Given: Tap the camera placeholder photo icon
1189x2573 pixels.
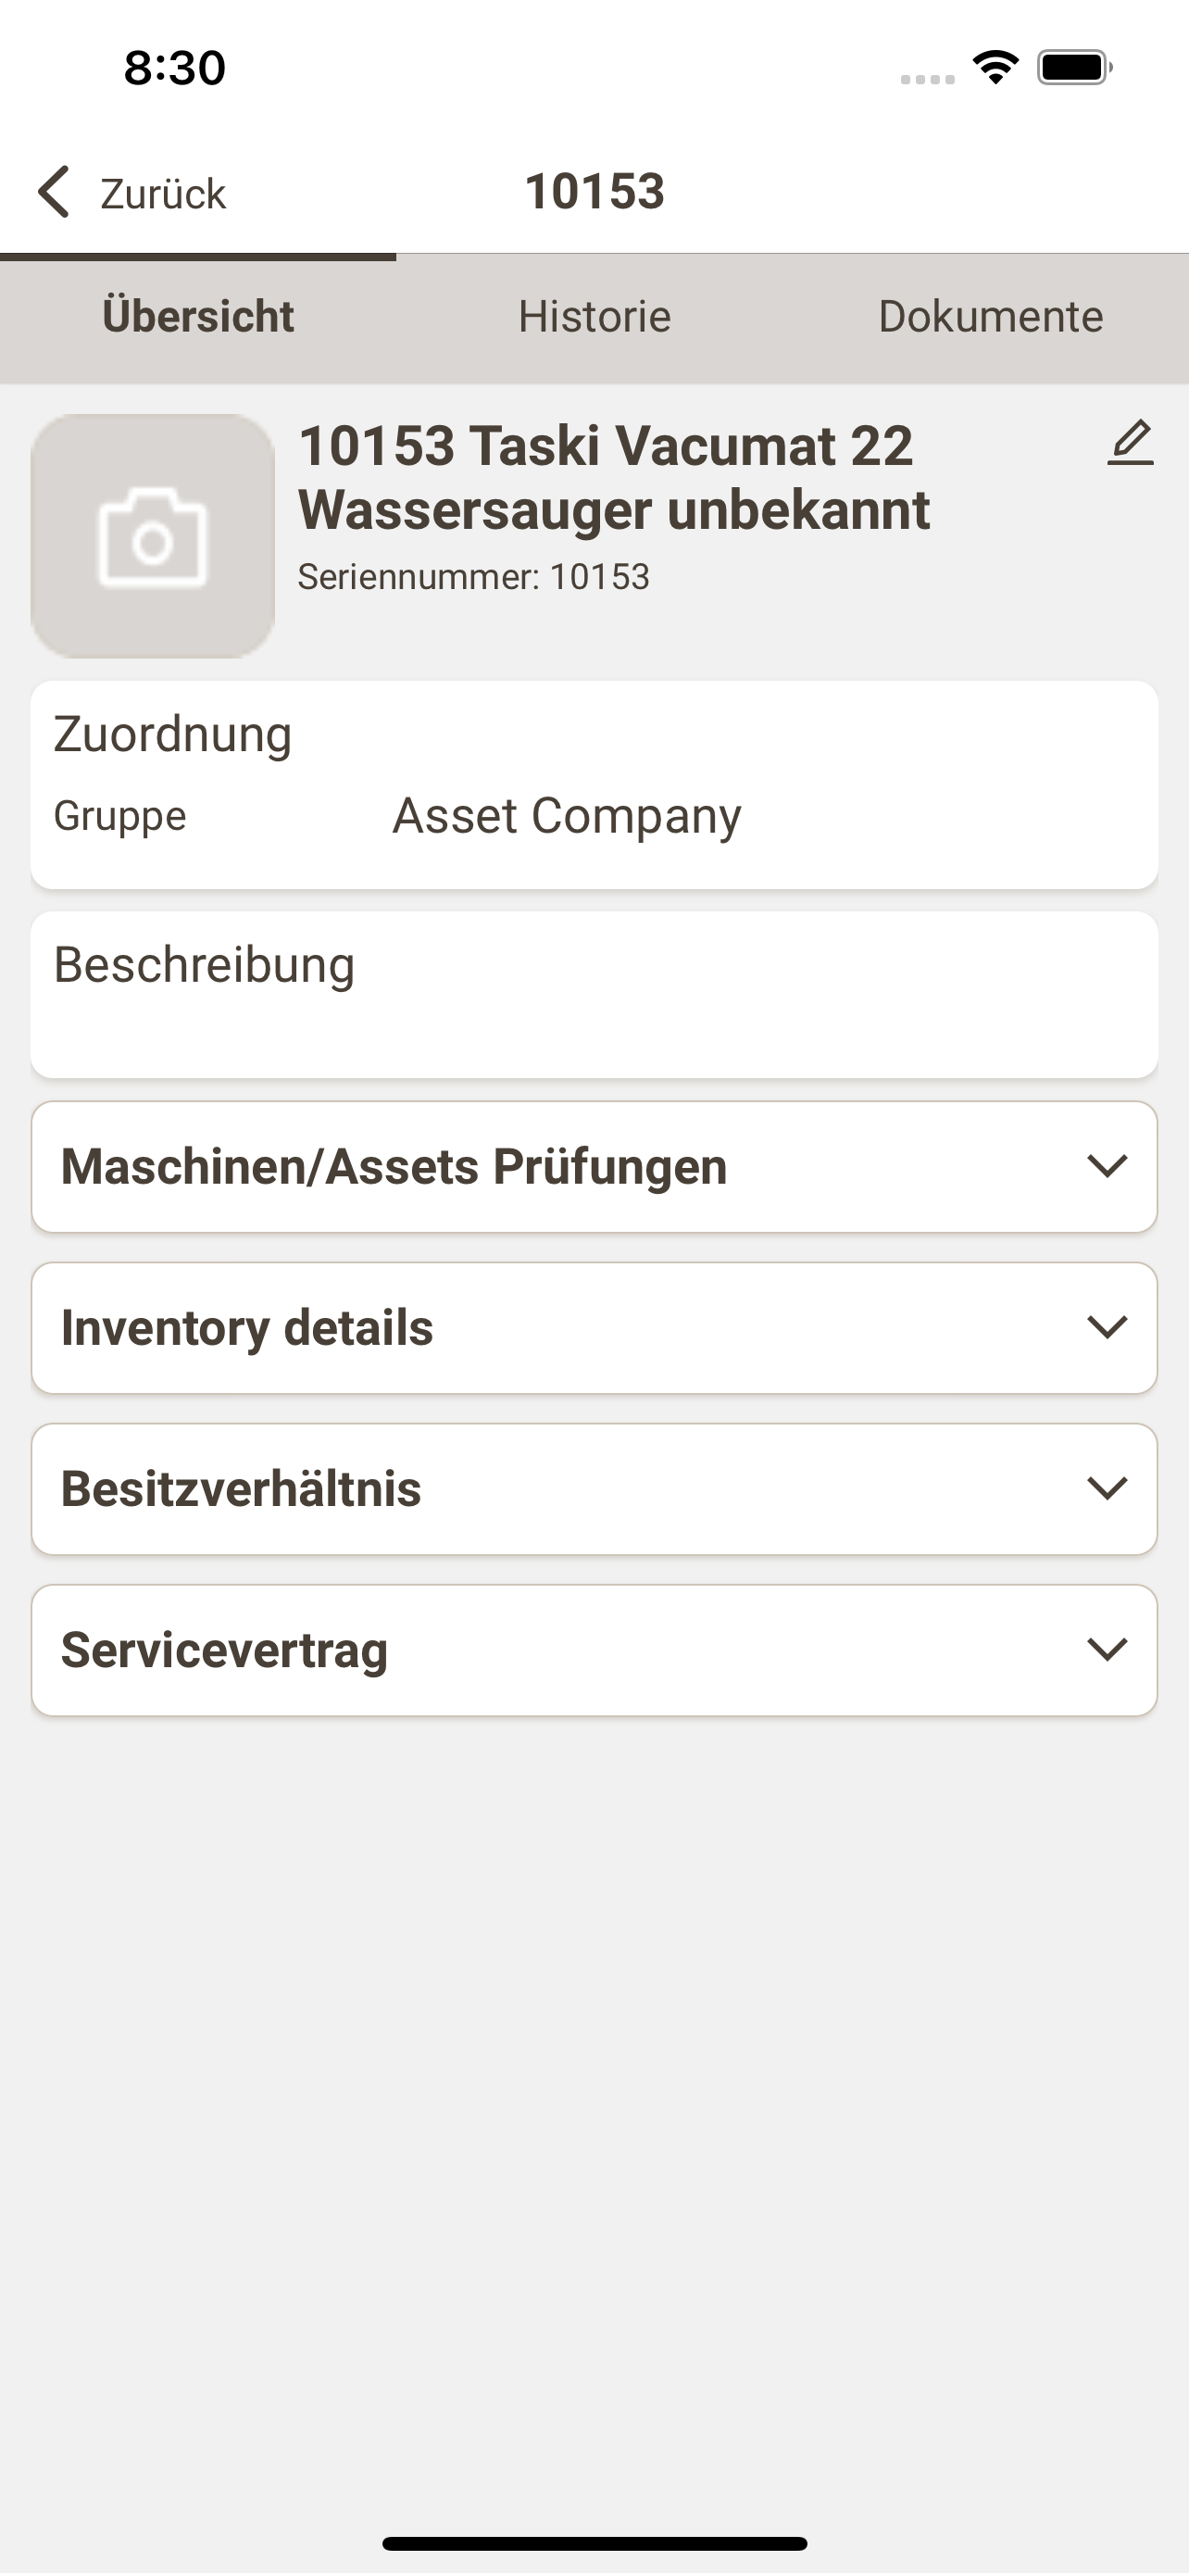Looking at the screenshot, I should click(x=153, y=536).
